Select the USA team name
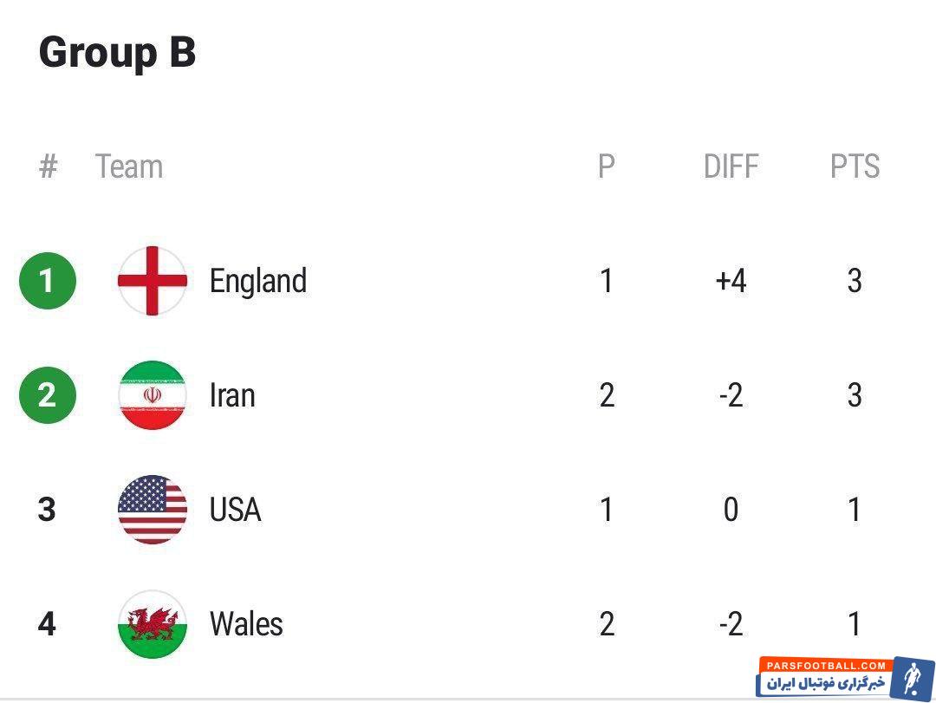 pyautogui.click(x=235, y=510)
